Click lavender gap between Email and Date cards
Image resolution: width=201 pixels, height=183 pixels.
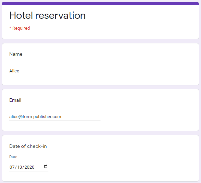coord(100,133)
